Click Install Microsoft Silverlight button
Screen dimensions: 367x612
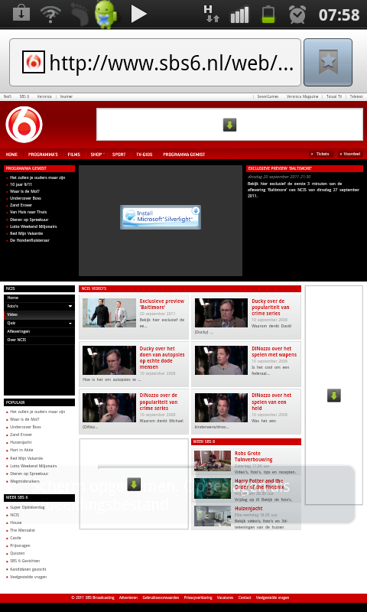click(x=161, y=217)
